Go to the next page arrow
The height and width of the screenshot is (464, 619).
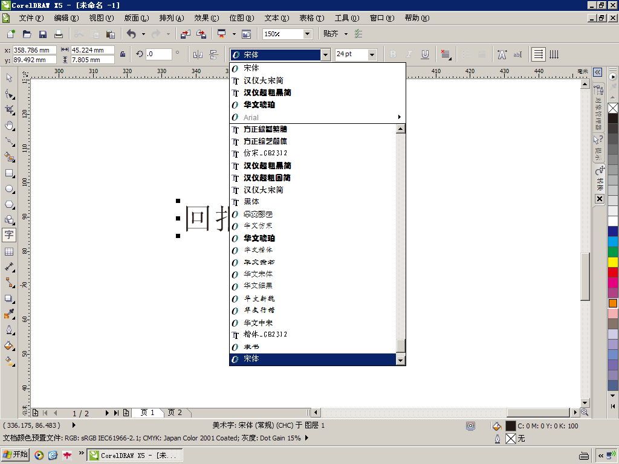(106, 413)
